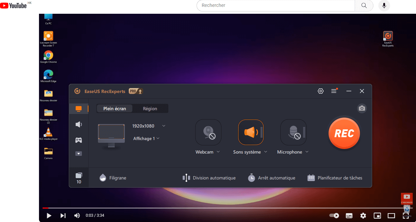Screen dimensions: 416x222
Task: Start voice search with the microphone icon
Action: click(x=384, y=6)
